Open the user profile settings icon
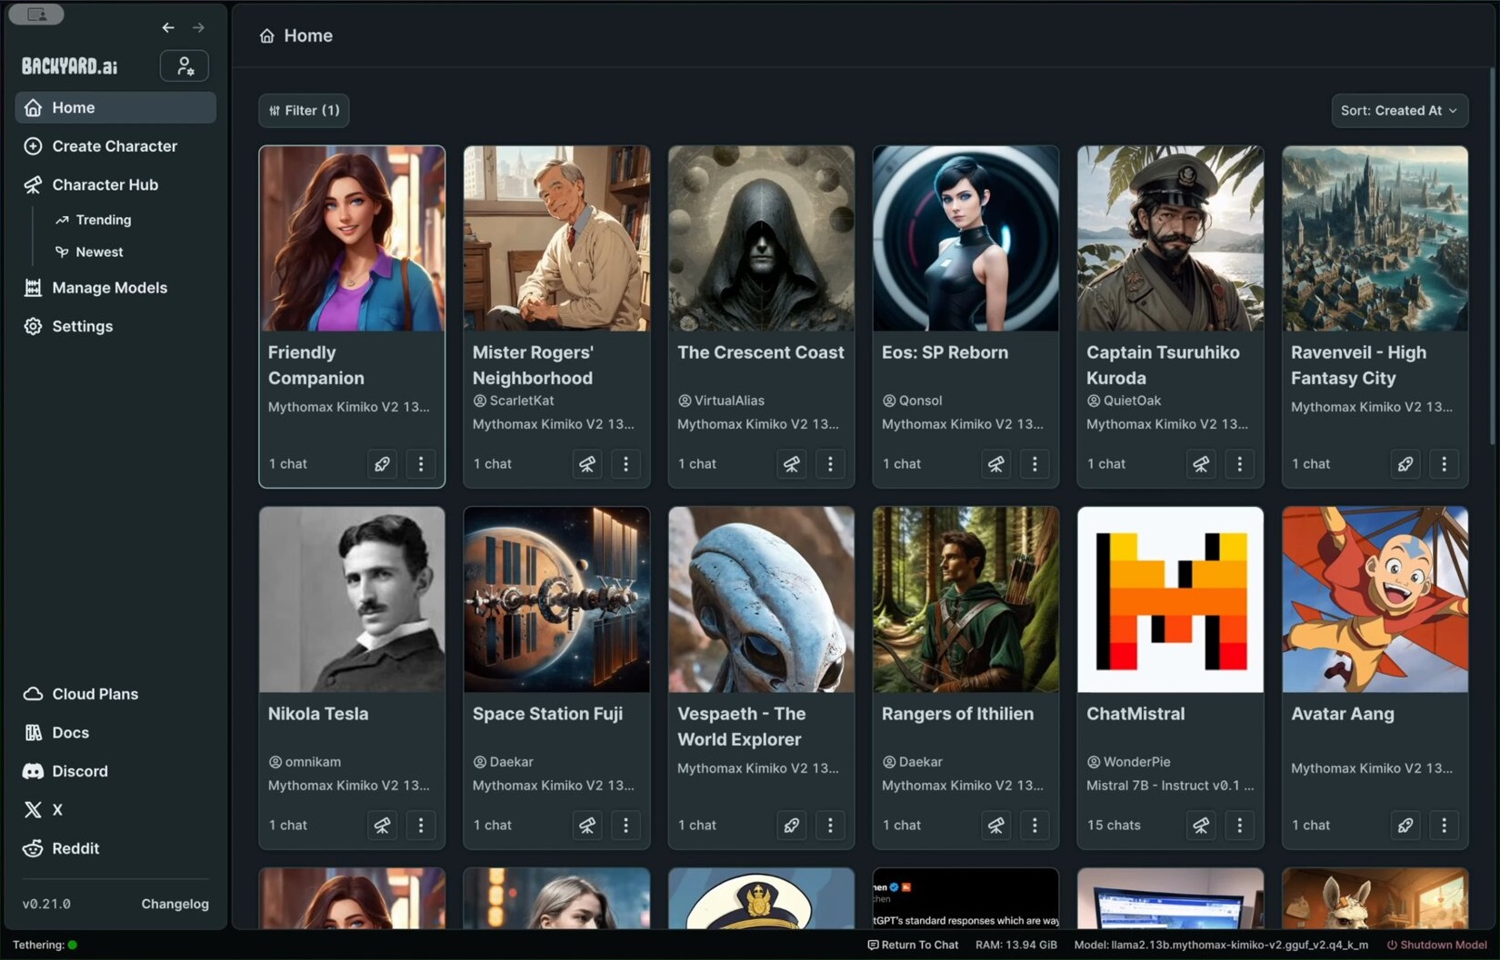 185,65
